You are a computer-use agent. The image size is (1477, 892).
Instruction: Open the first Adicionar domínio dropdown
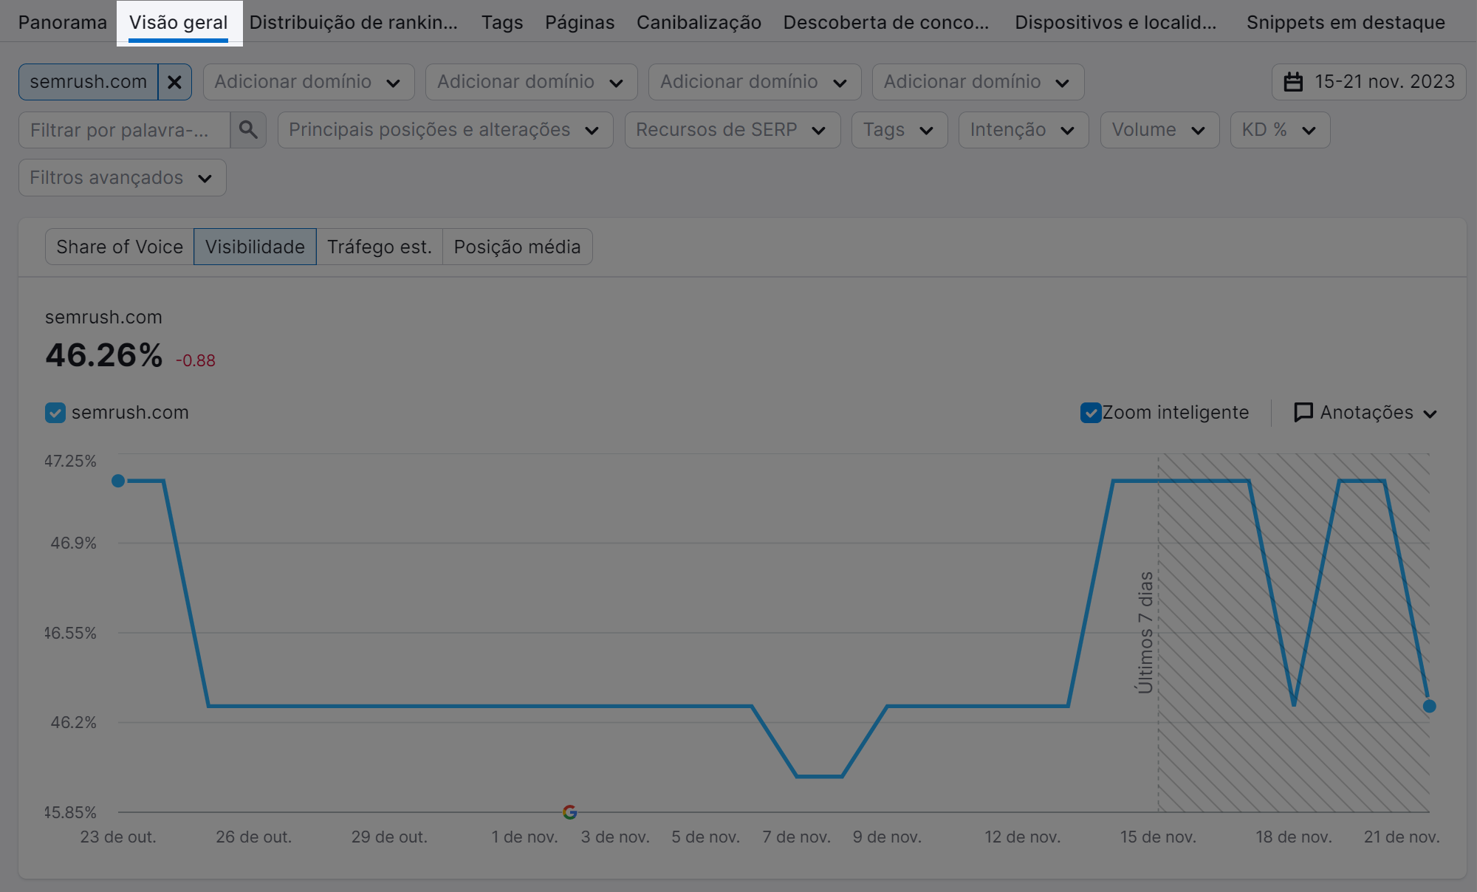[x=308, y=82]
